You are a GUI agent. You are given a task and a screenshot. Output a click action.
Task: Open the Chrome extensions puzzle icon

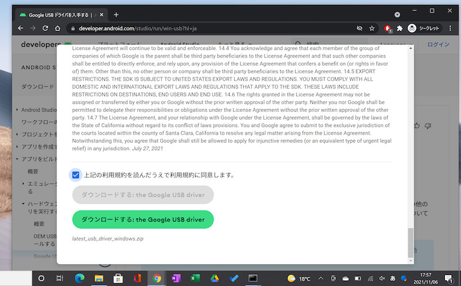[x=400, y=28]
